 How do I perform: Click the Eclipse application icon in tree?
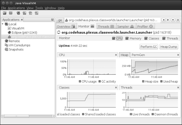coord(9,32)
